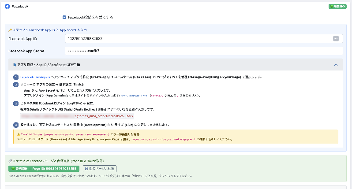This screenshot has height=189, width=352.
Task: Click the Invalid Scopes error text
Action: pos(65,134)
